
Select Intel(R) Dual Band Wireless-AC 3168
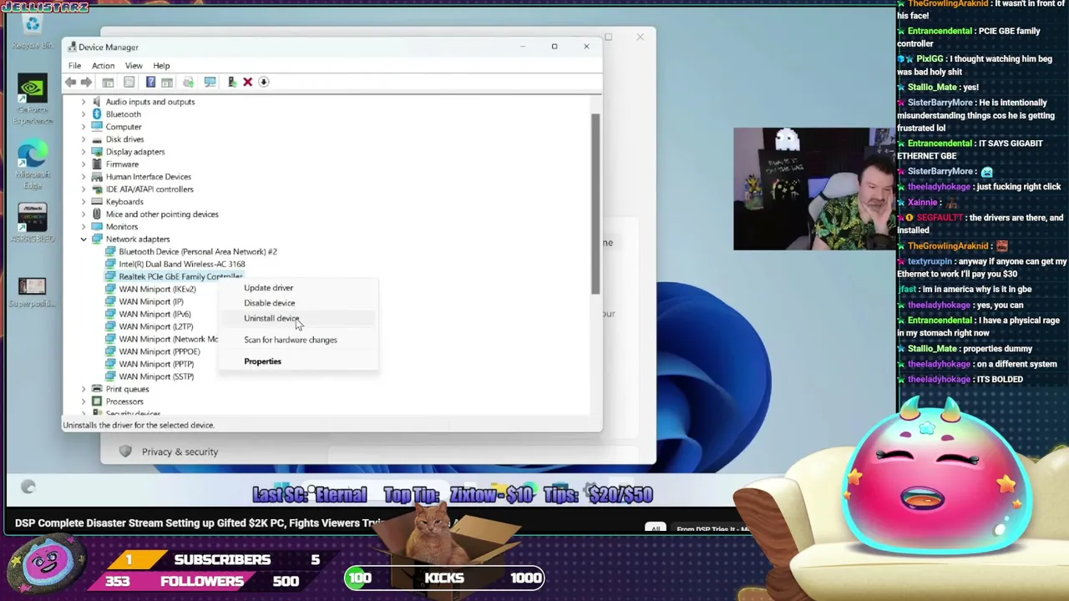click(x=182, y=264)
